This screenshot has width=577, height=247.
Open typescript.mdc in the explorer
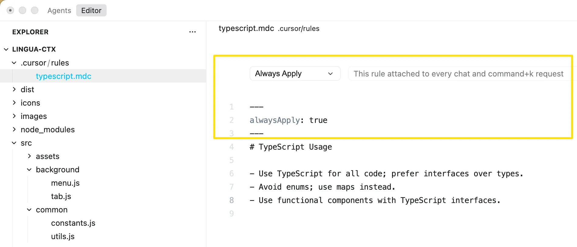pos(63,76)
